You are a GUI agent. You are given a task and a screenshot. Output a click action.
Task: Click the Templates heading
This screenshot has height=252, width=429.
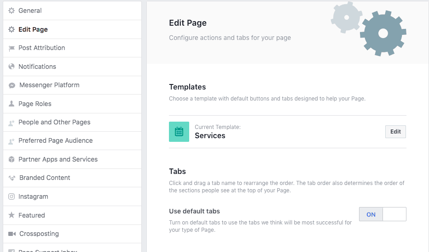tap(187, 87)
